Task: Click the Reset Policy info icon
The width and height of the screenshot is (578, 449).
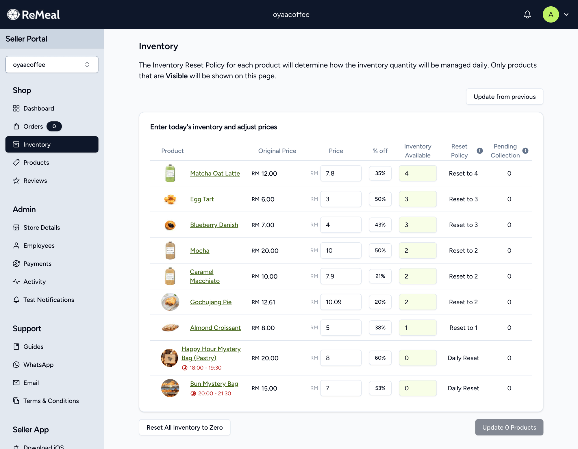Action: click(x=480, y=151)
